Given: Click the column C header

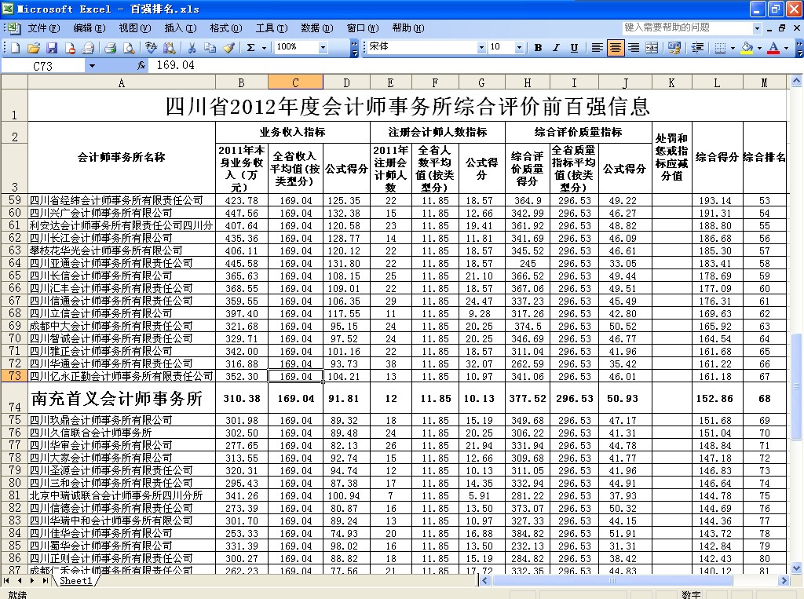Looking at the screenshot, I should point(295,82).
